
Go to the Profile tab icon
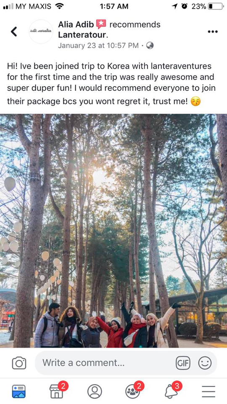95,391
